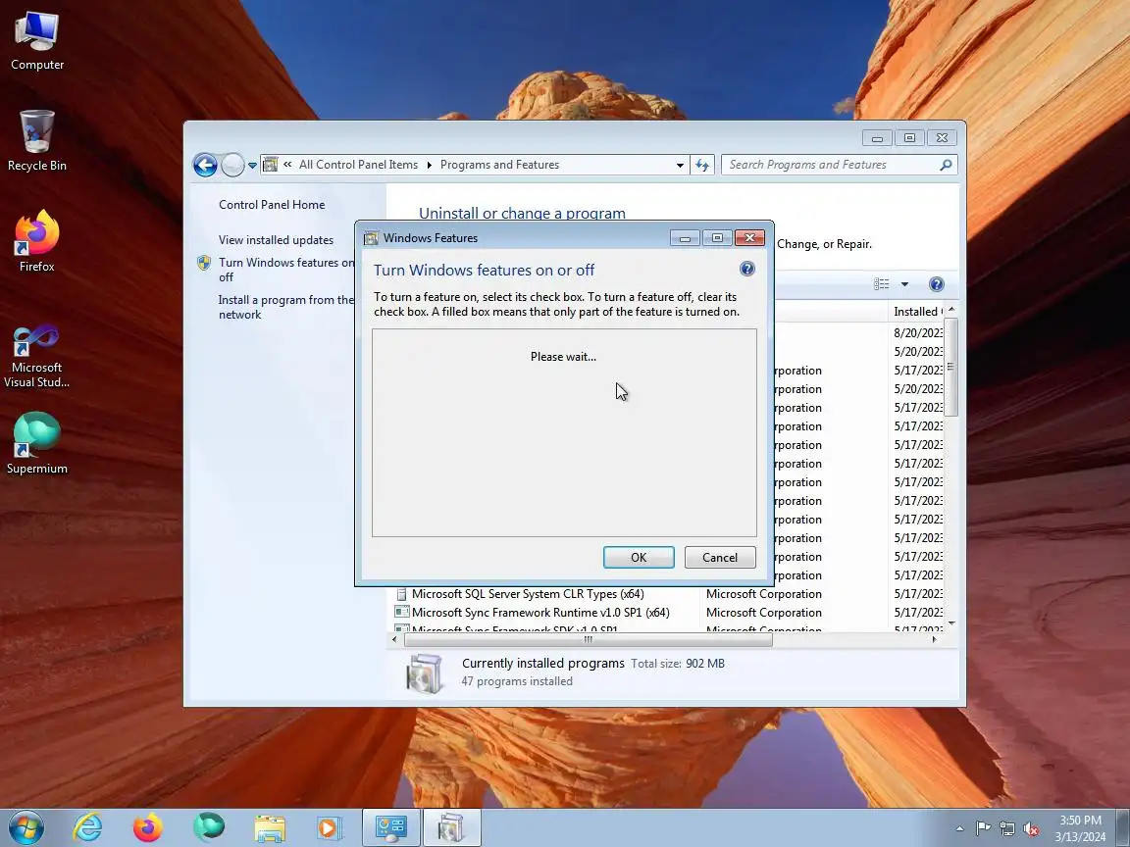Expand breadcrumb arrow before Programs and Features
This screenshot has width=1130, height=847.
pyautogui.click(x=430, y=165)
